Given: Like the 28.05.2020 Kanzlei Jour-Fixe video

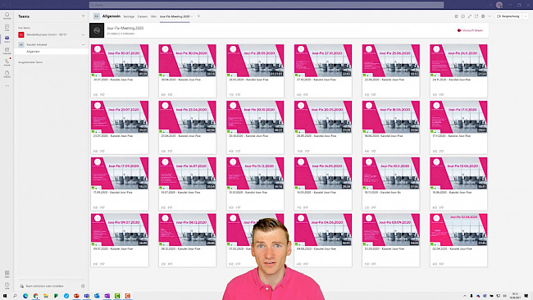Looking at the screenshot, I should [238, 95].
